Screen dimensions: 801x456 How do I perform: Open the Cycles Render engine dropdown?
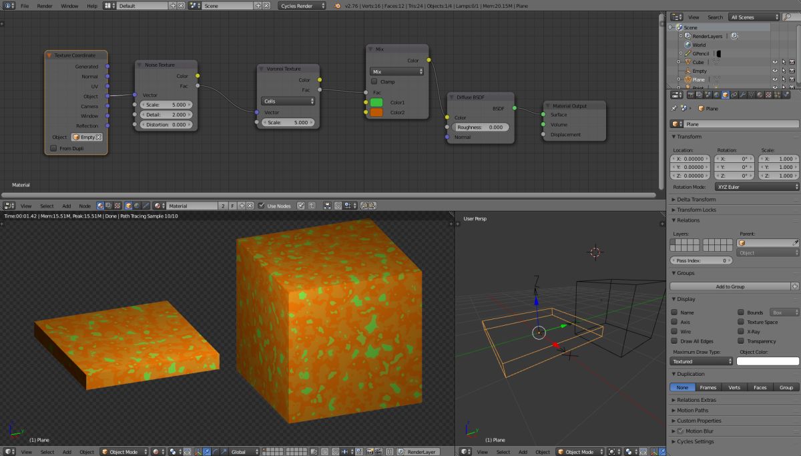tap(302, 5)
